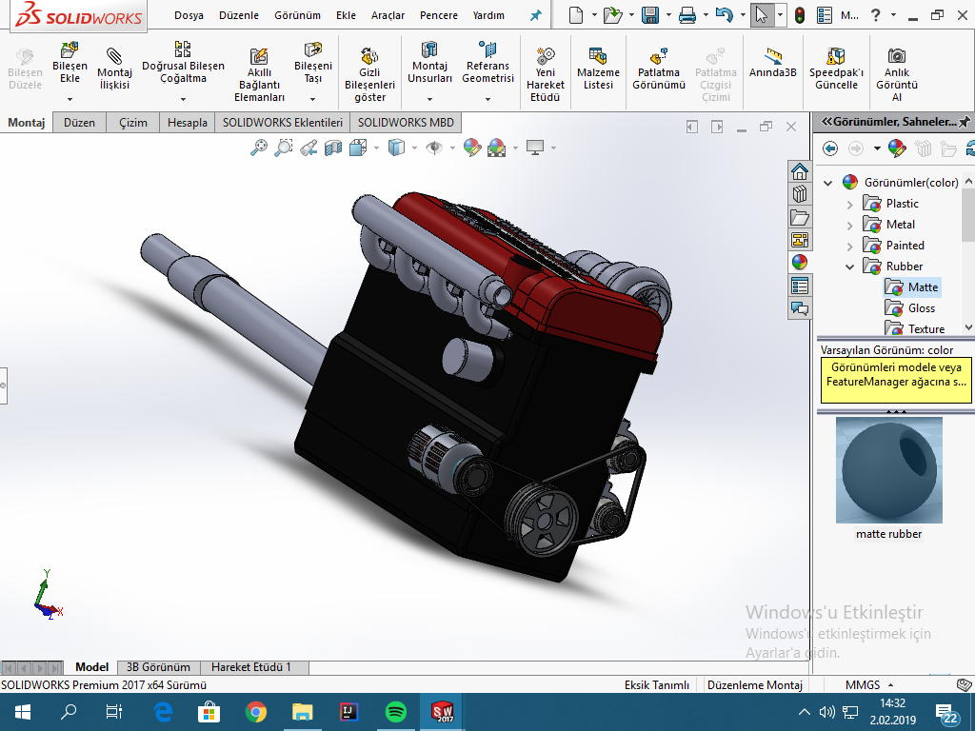
Task: Click the Section View icon
Action: point(333,148)
